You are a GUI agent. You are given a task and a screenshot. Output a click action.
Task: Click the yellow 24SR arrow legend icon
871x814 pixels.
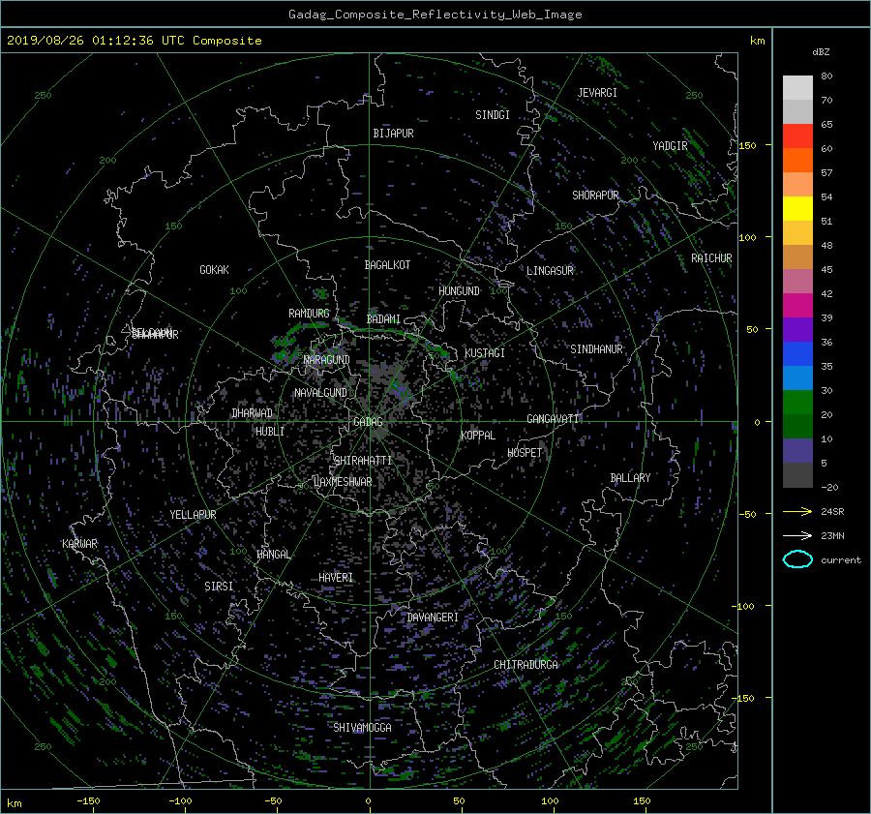(797, 511)
